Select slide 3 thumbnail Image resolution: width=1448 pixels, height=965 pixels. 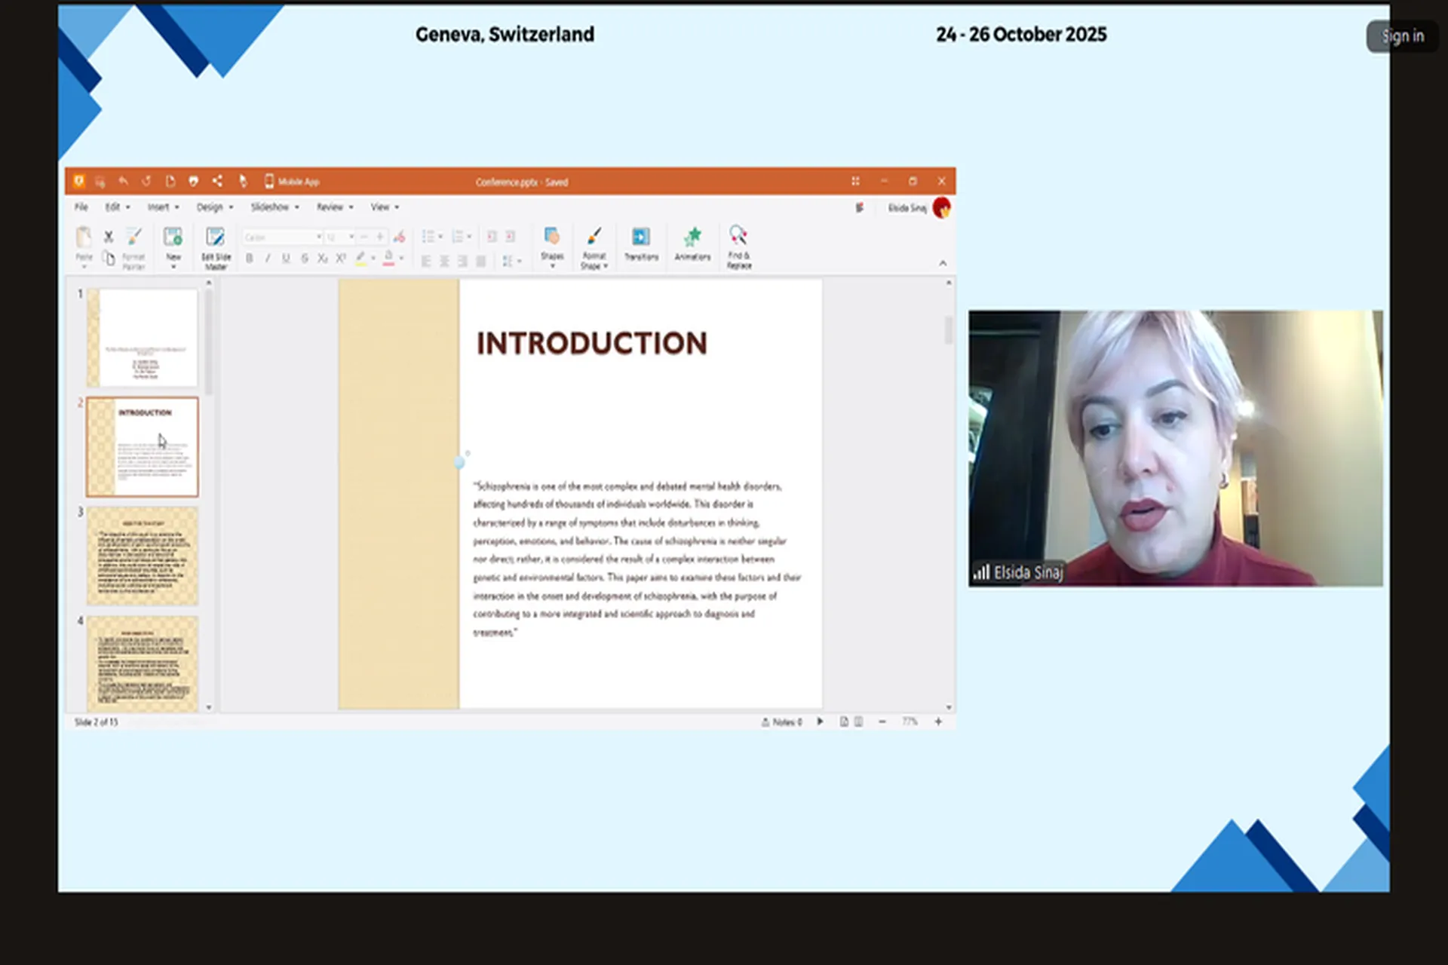143,556
